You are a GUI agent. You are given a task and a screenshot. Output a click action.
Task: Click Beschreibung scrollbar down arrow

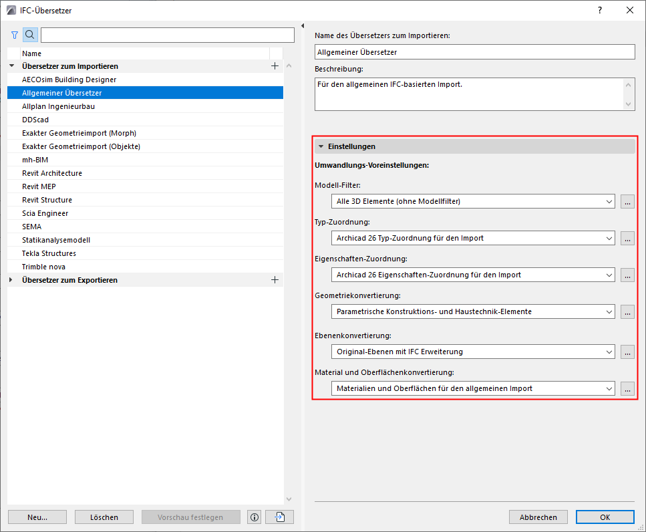pos(628,104)
